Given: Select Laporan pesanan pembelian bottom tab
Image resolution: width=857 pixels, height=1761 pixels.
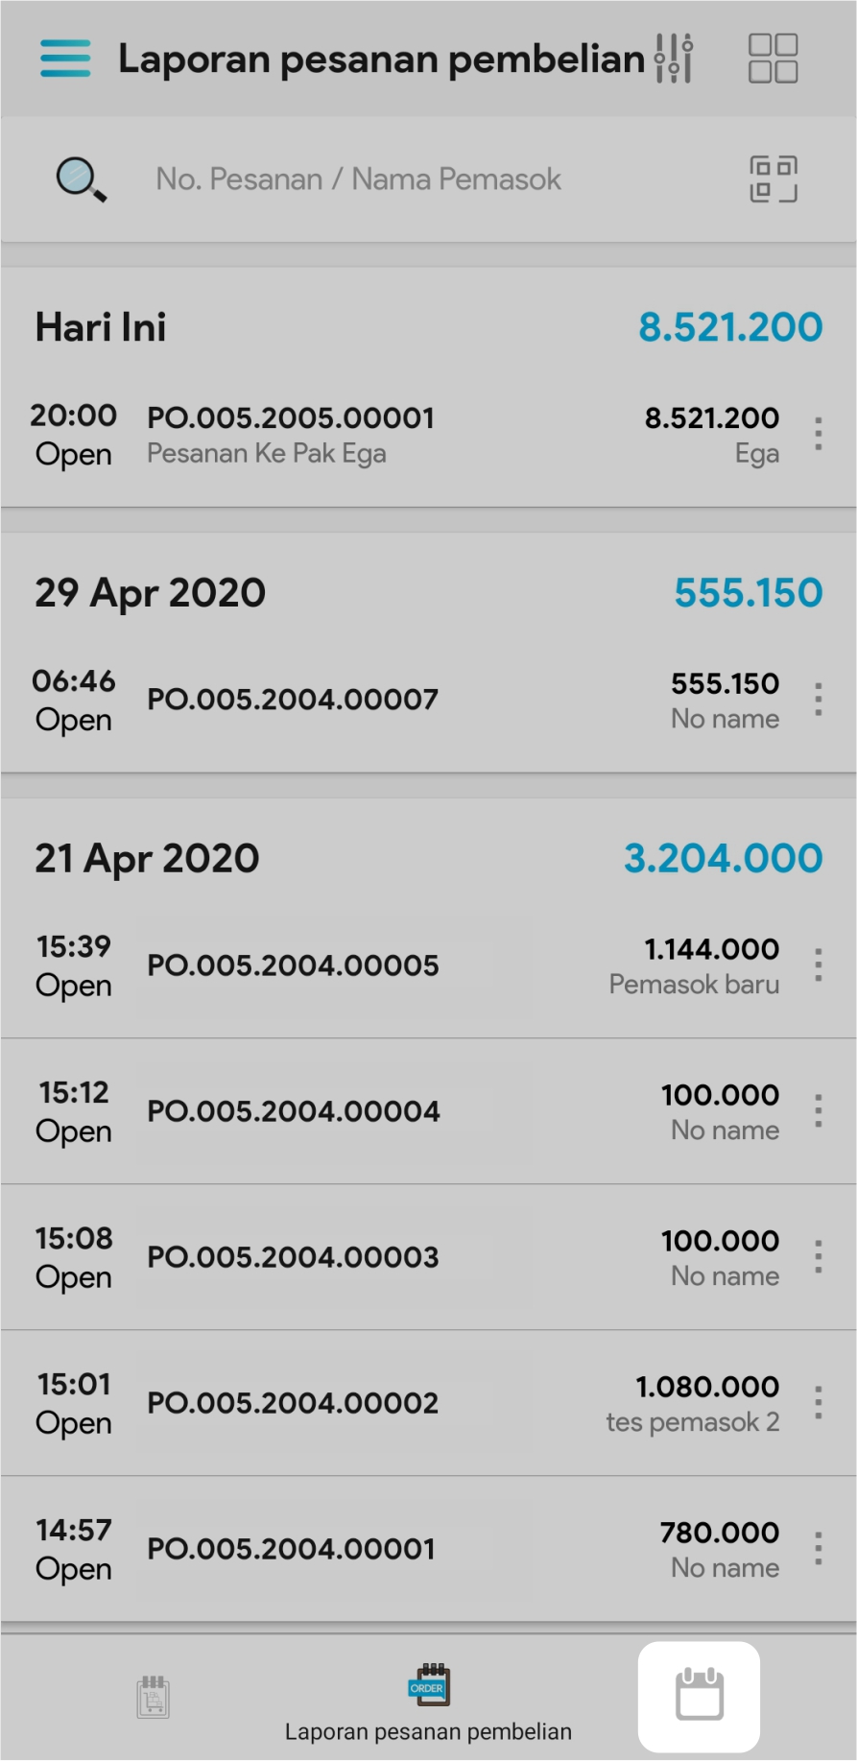Looking at the screenshot, I should 428,1703.
